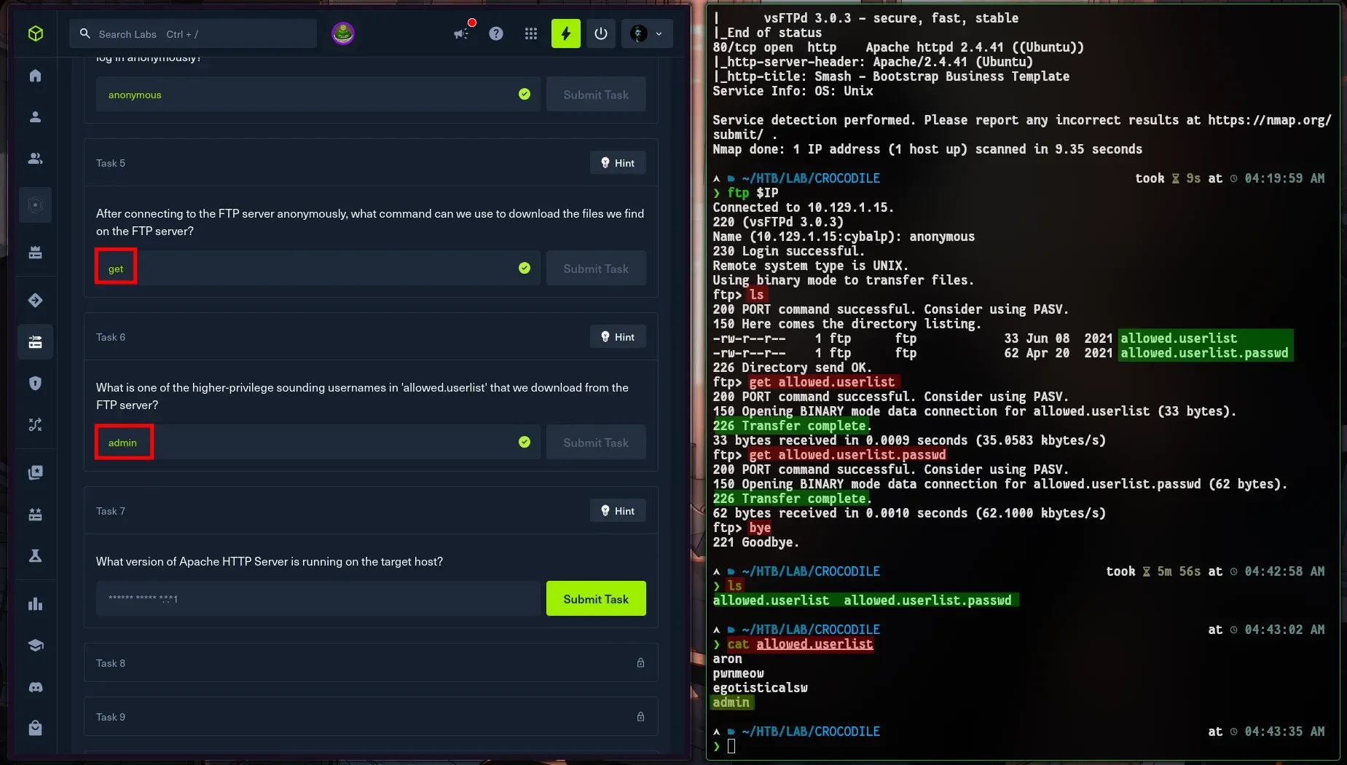1347x765 pixels.
Task: Click the round green badge avatar
Action: pos(343,33)
